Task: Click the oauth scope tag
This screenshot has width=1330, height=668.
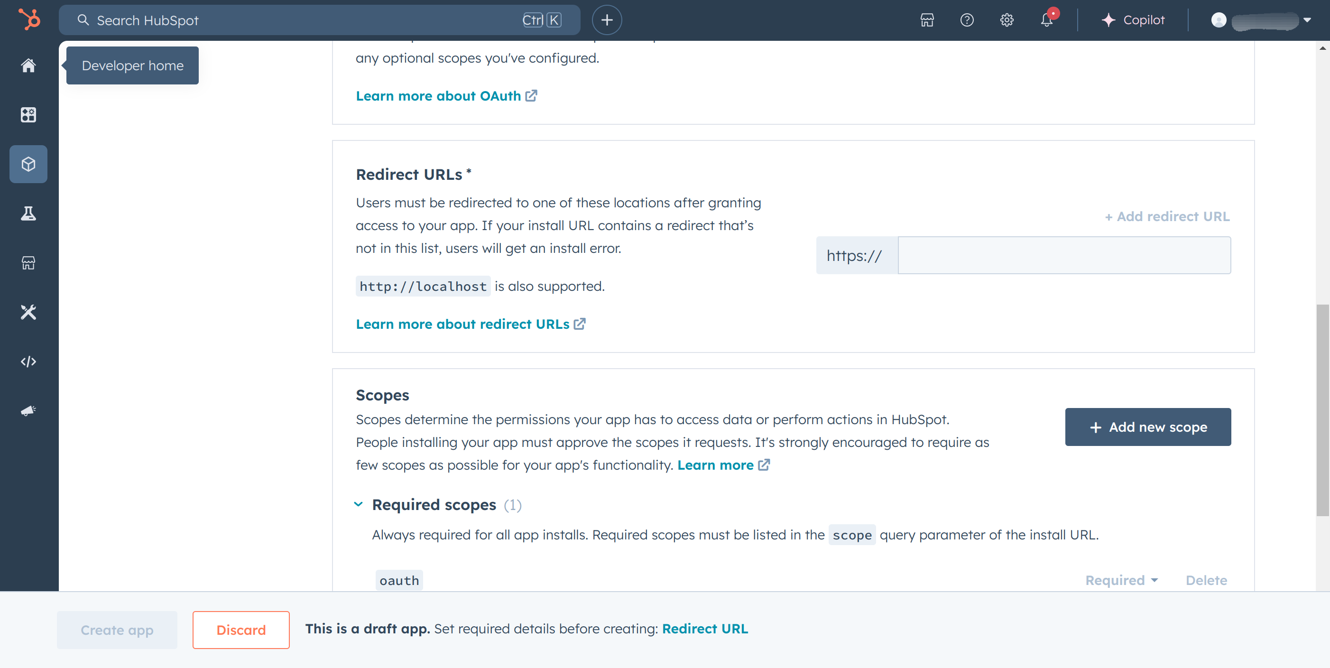Action: 399,580
